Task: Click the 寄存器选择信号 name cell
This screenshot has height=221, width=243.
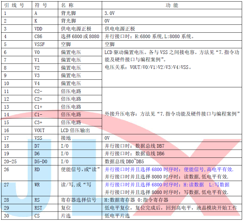Action: [x=78, y=200]
